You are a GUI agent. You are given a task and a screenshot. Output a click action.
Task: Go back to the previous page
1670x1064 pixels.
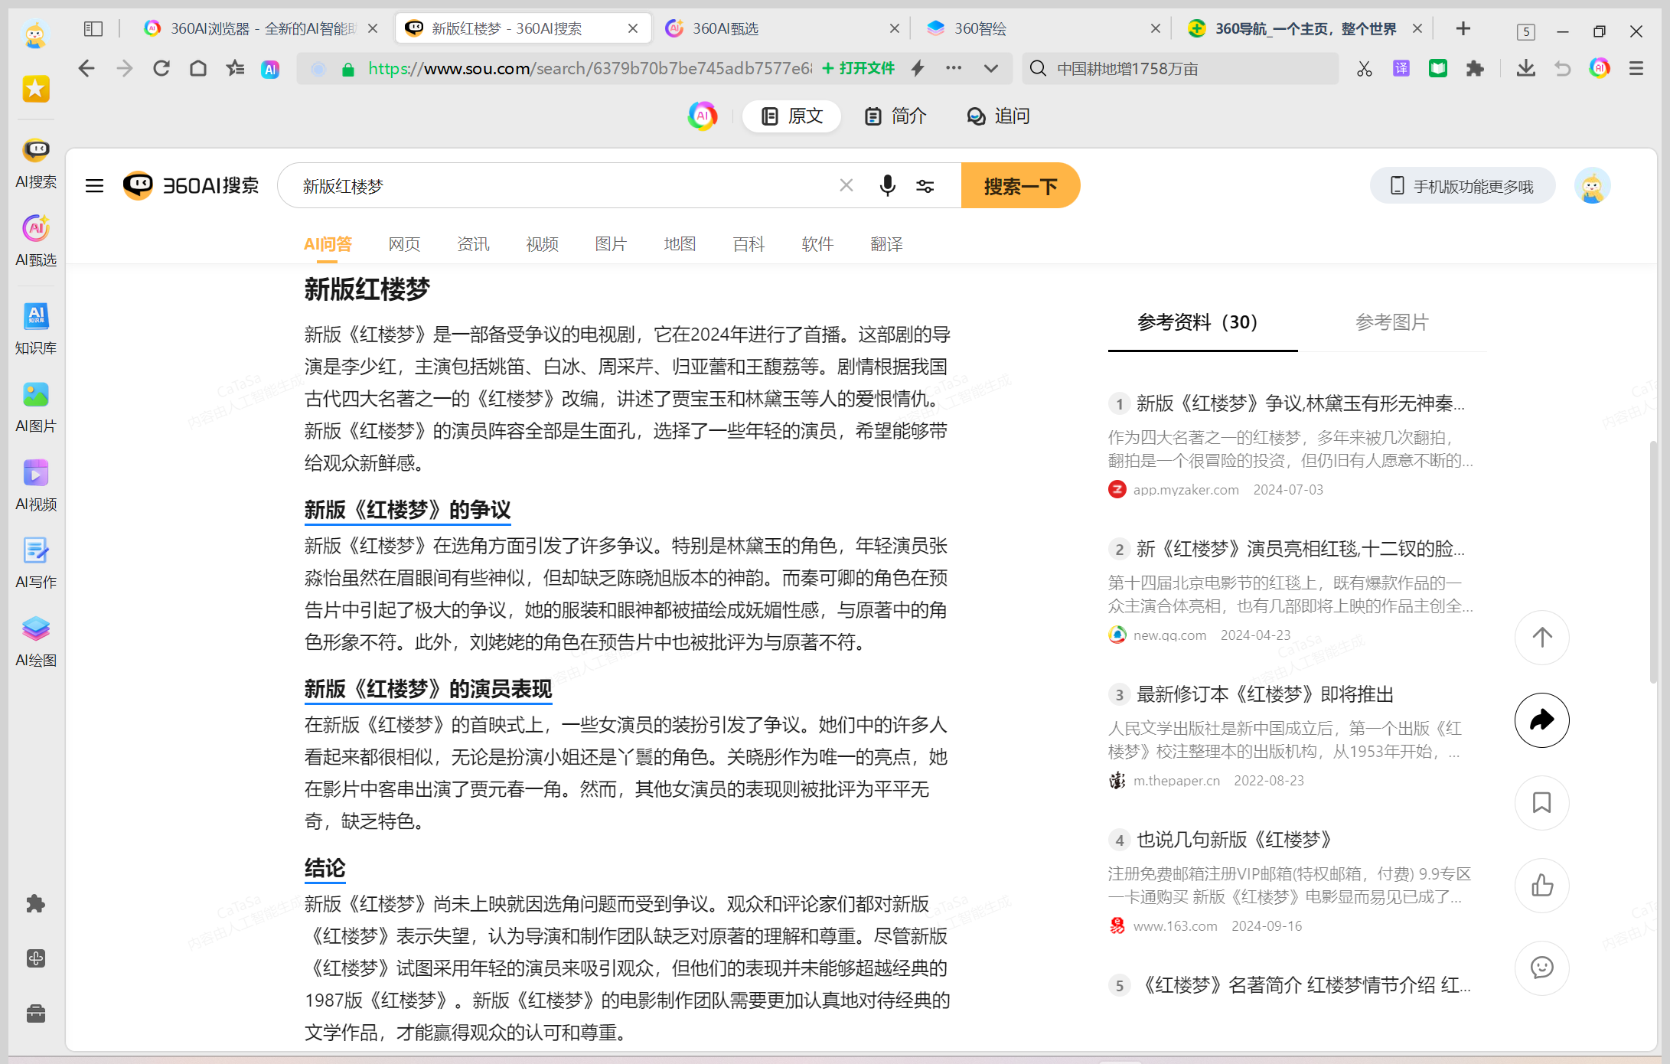coord(86,69)
